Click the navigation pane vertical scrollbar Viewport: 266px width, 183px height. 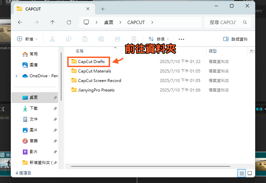pos(61,77)
